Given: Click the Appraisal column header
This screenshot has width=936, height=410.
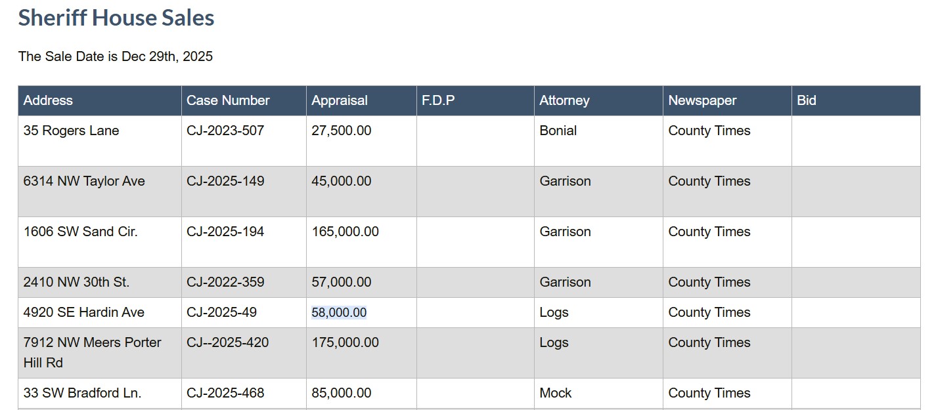Looking at the screenshot, I should 340,100.
